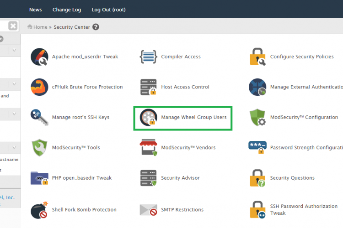Open Manage root's SSH Keys link
343x228 pixels.
point(80,117)
